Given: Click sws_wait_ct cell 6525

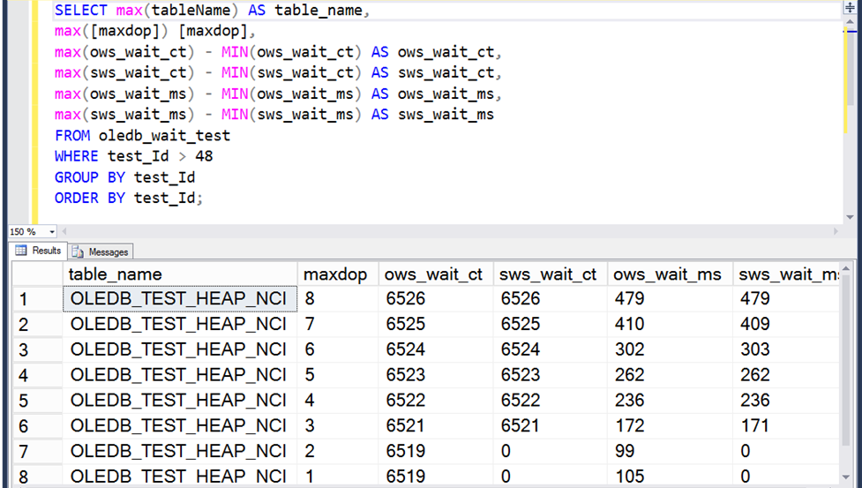Looking at the screenshot, I should click(x=550, y=324).
